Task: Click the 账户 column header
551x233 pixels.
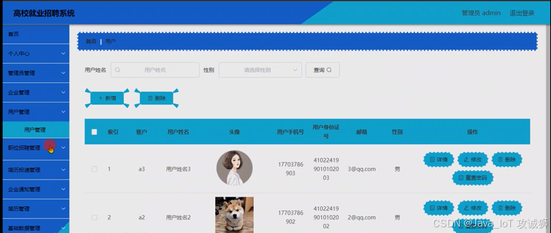Action: pos(141,132)
